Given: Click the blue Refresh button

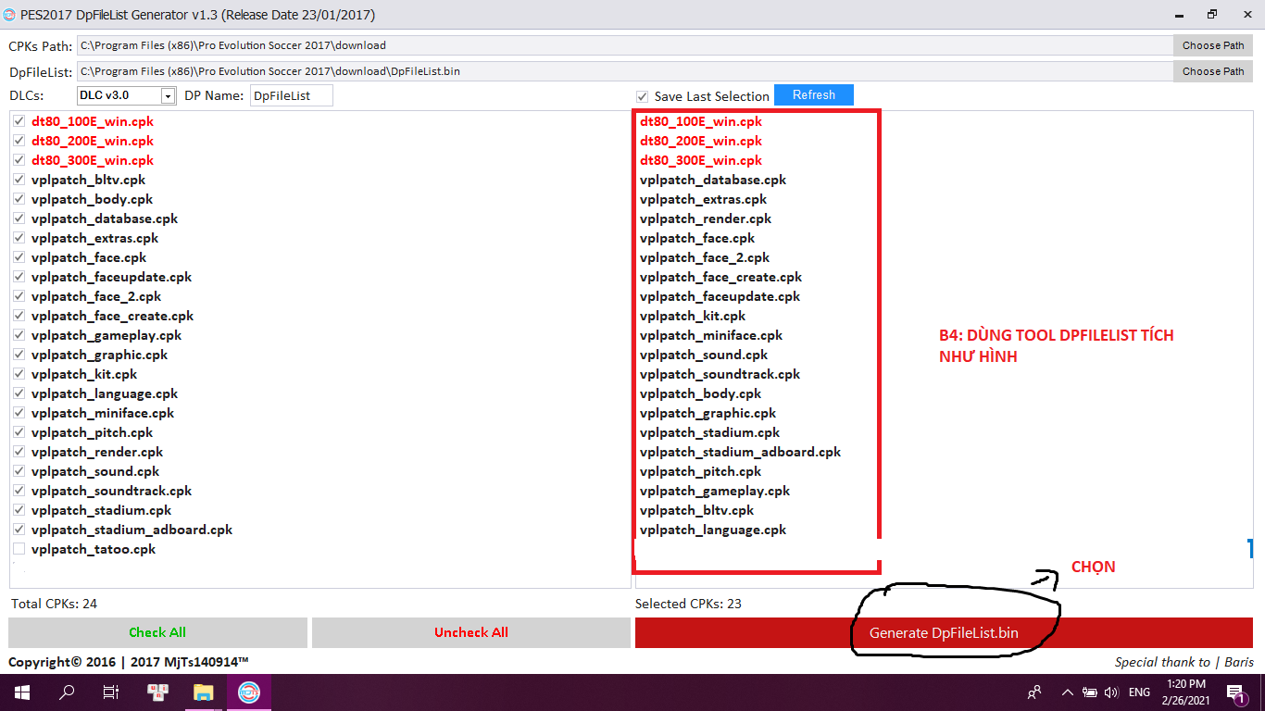Looking at the screenshot, I should pyautogui.click(x=814, y=95).
